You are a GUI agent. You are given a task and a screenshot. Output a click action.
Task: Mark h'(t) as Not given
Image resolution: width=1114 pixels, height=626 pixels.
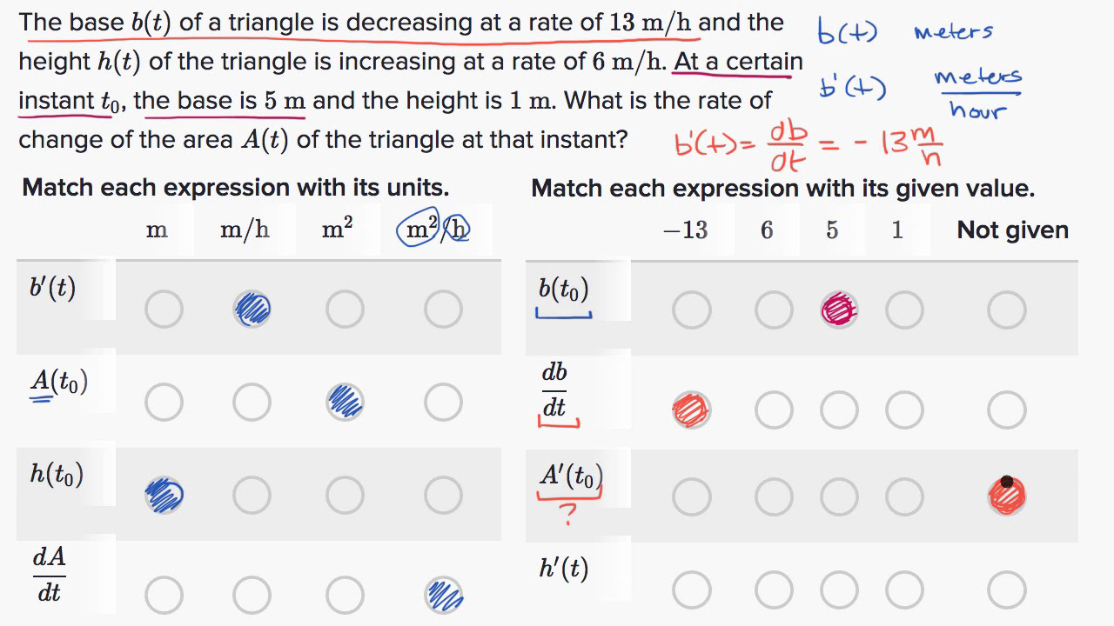coord(1005,589)
